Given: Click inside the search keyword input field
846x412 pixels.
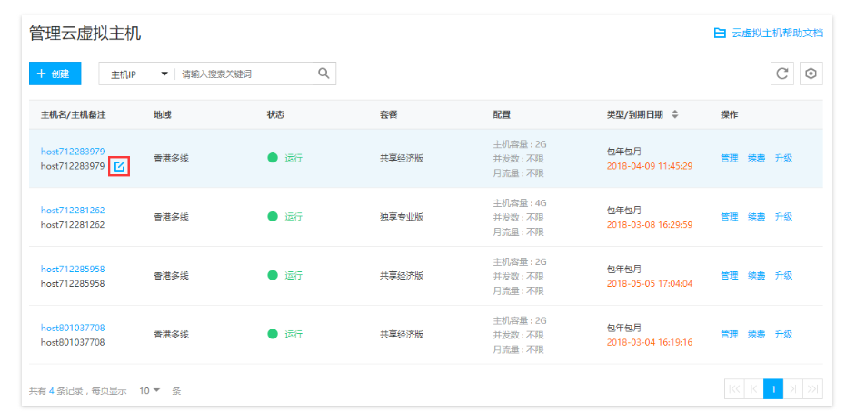Looking at the screenshot, I should coord(245,74).
